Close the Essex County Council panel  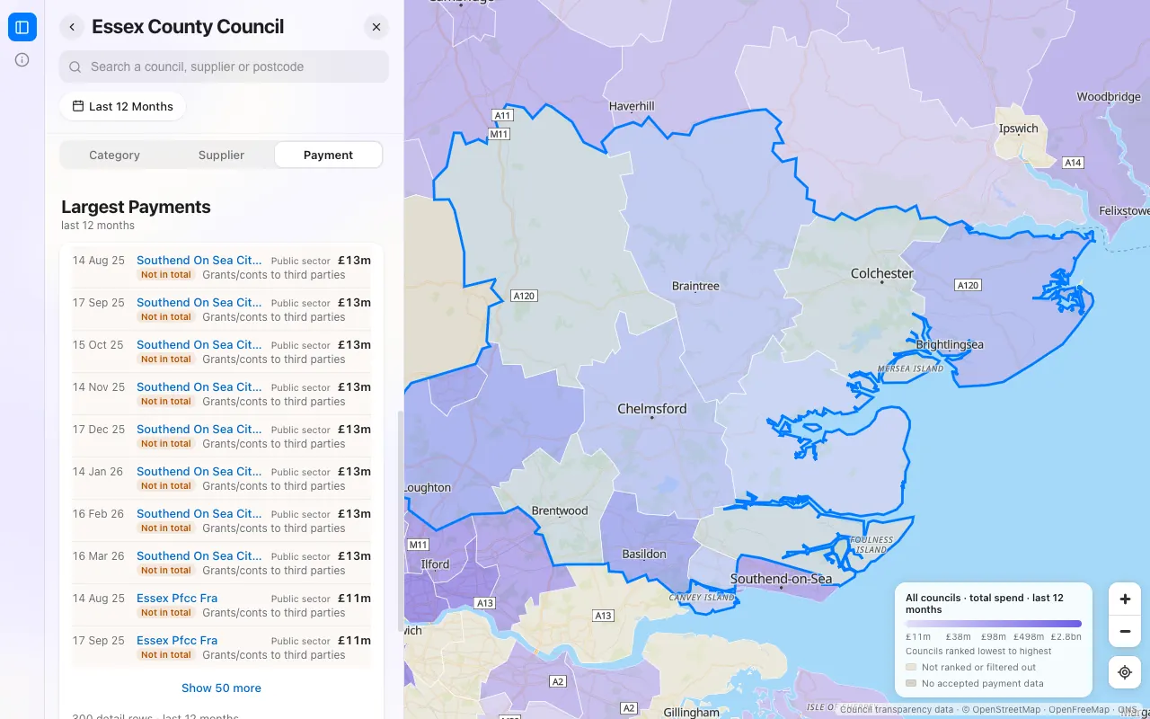click(x=376, y=27)
